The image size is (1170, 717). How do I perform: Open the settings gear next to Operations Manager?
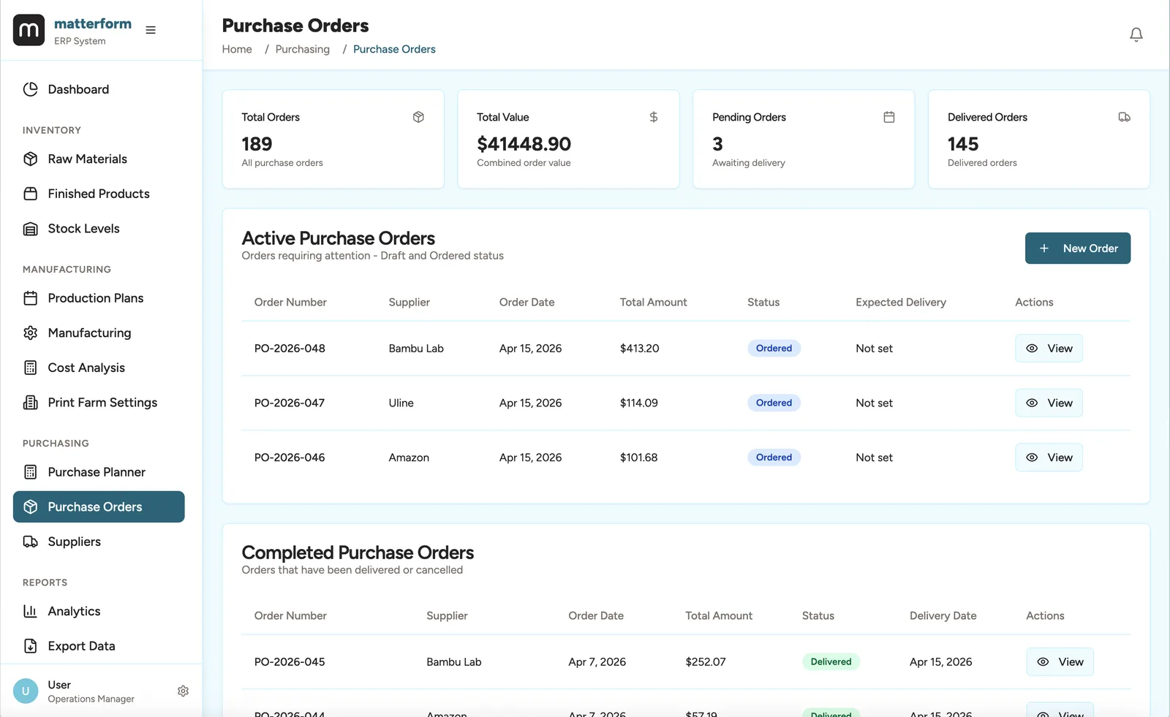183,691
